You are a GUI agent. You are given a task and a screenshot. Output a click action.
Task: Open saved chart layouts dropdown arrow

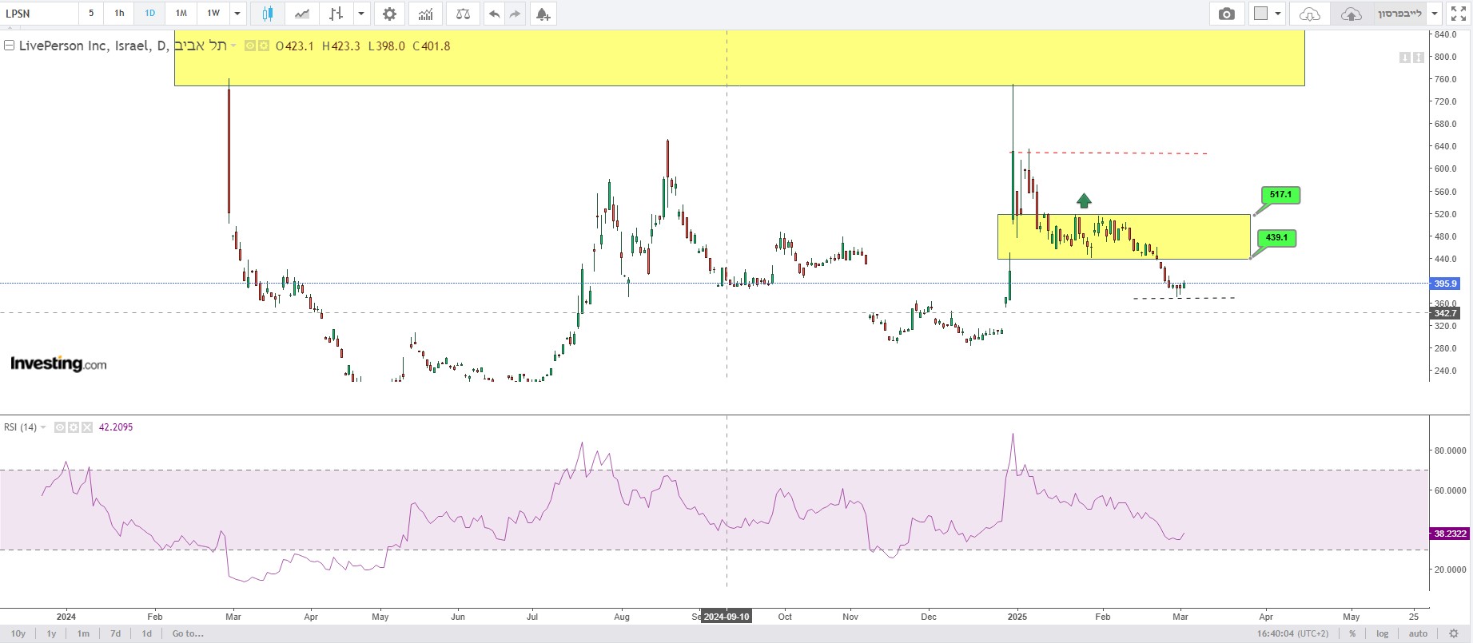coord(1435,14)
